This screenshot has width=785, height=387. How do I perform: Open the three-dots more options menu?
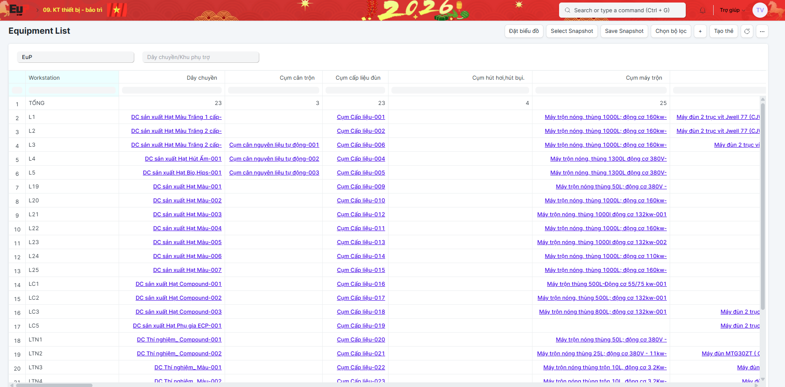(x=762, y=31)
